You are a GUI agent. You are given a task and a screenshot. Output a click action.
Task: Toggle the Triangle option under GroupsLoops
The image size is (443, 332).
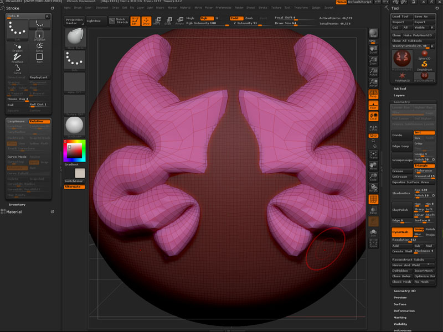point(424,165)
